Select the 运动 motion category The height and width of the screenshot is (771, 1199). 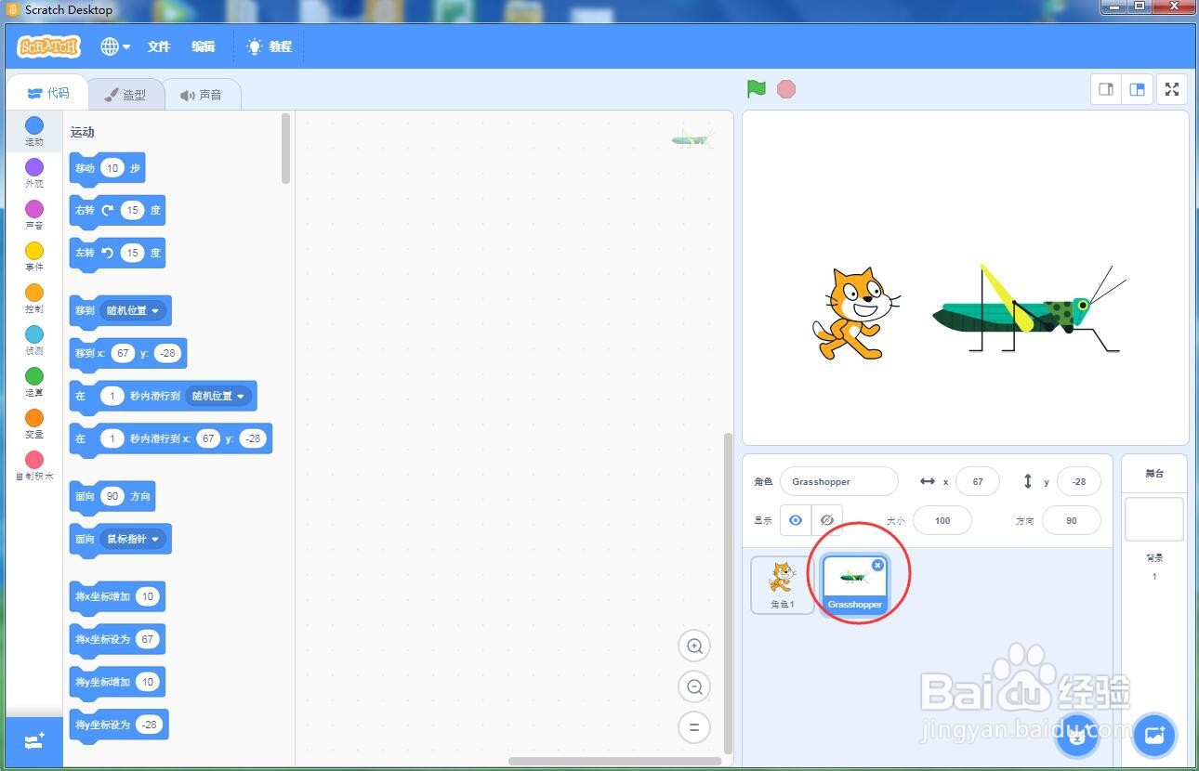pyautogui.click(x=34, y=132)
